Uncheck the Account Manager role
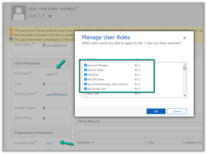This screenshot has height=154, width=207. pyautogui.click(x=85, y=65)
